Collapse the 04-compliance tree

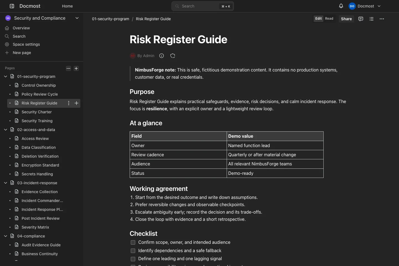pos(6,236)
